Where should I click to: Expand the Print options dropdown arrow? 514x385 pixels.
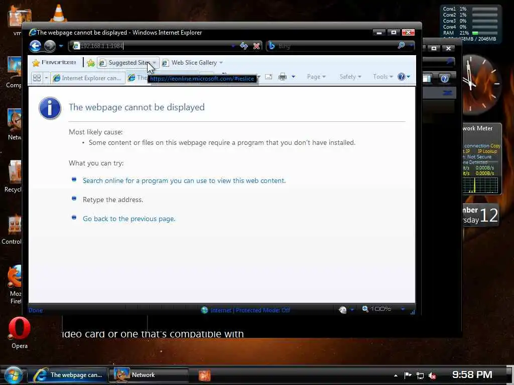293,77
